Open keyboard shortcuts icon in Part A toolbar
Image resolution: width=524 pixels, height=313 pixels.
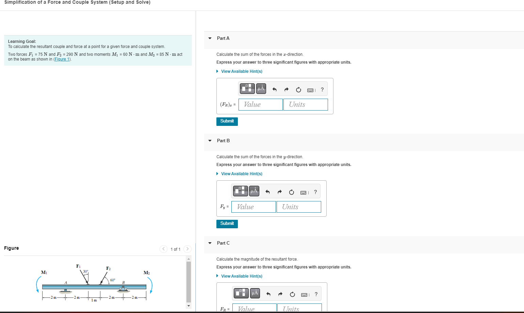click(310, 90)
